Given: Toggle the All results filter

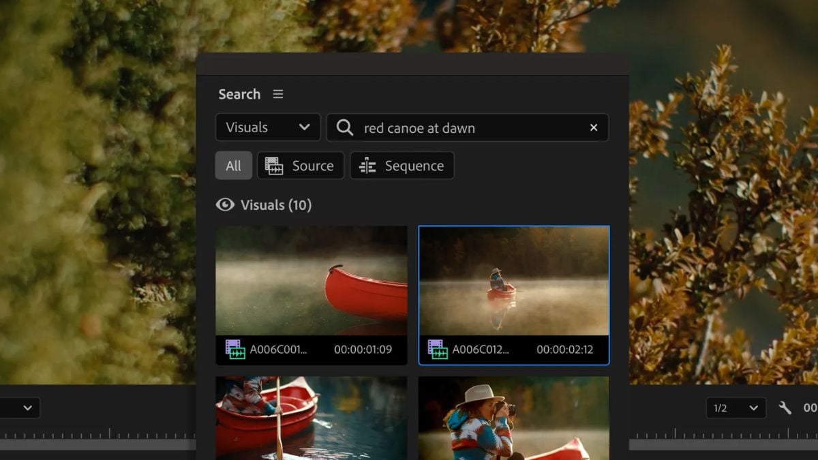Looking at the screenshot, I should [x=233, y=165].
